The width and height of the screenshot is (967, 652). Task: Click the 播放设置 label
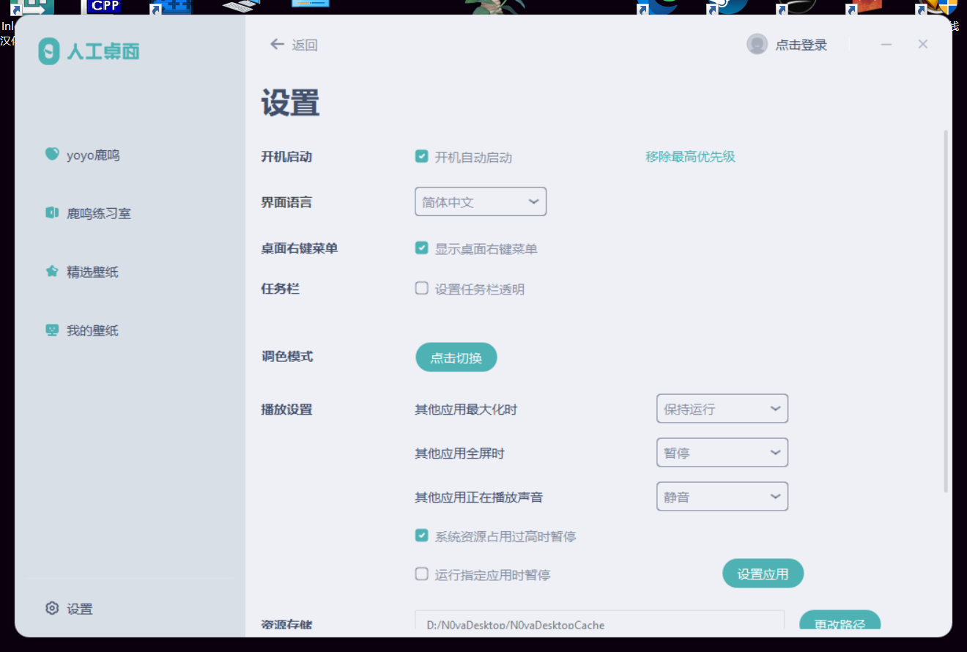tap(286, 410)
